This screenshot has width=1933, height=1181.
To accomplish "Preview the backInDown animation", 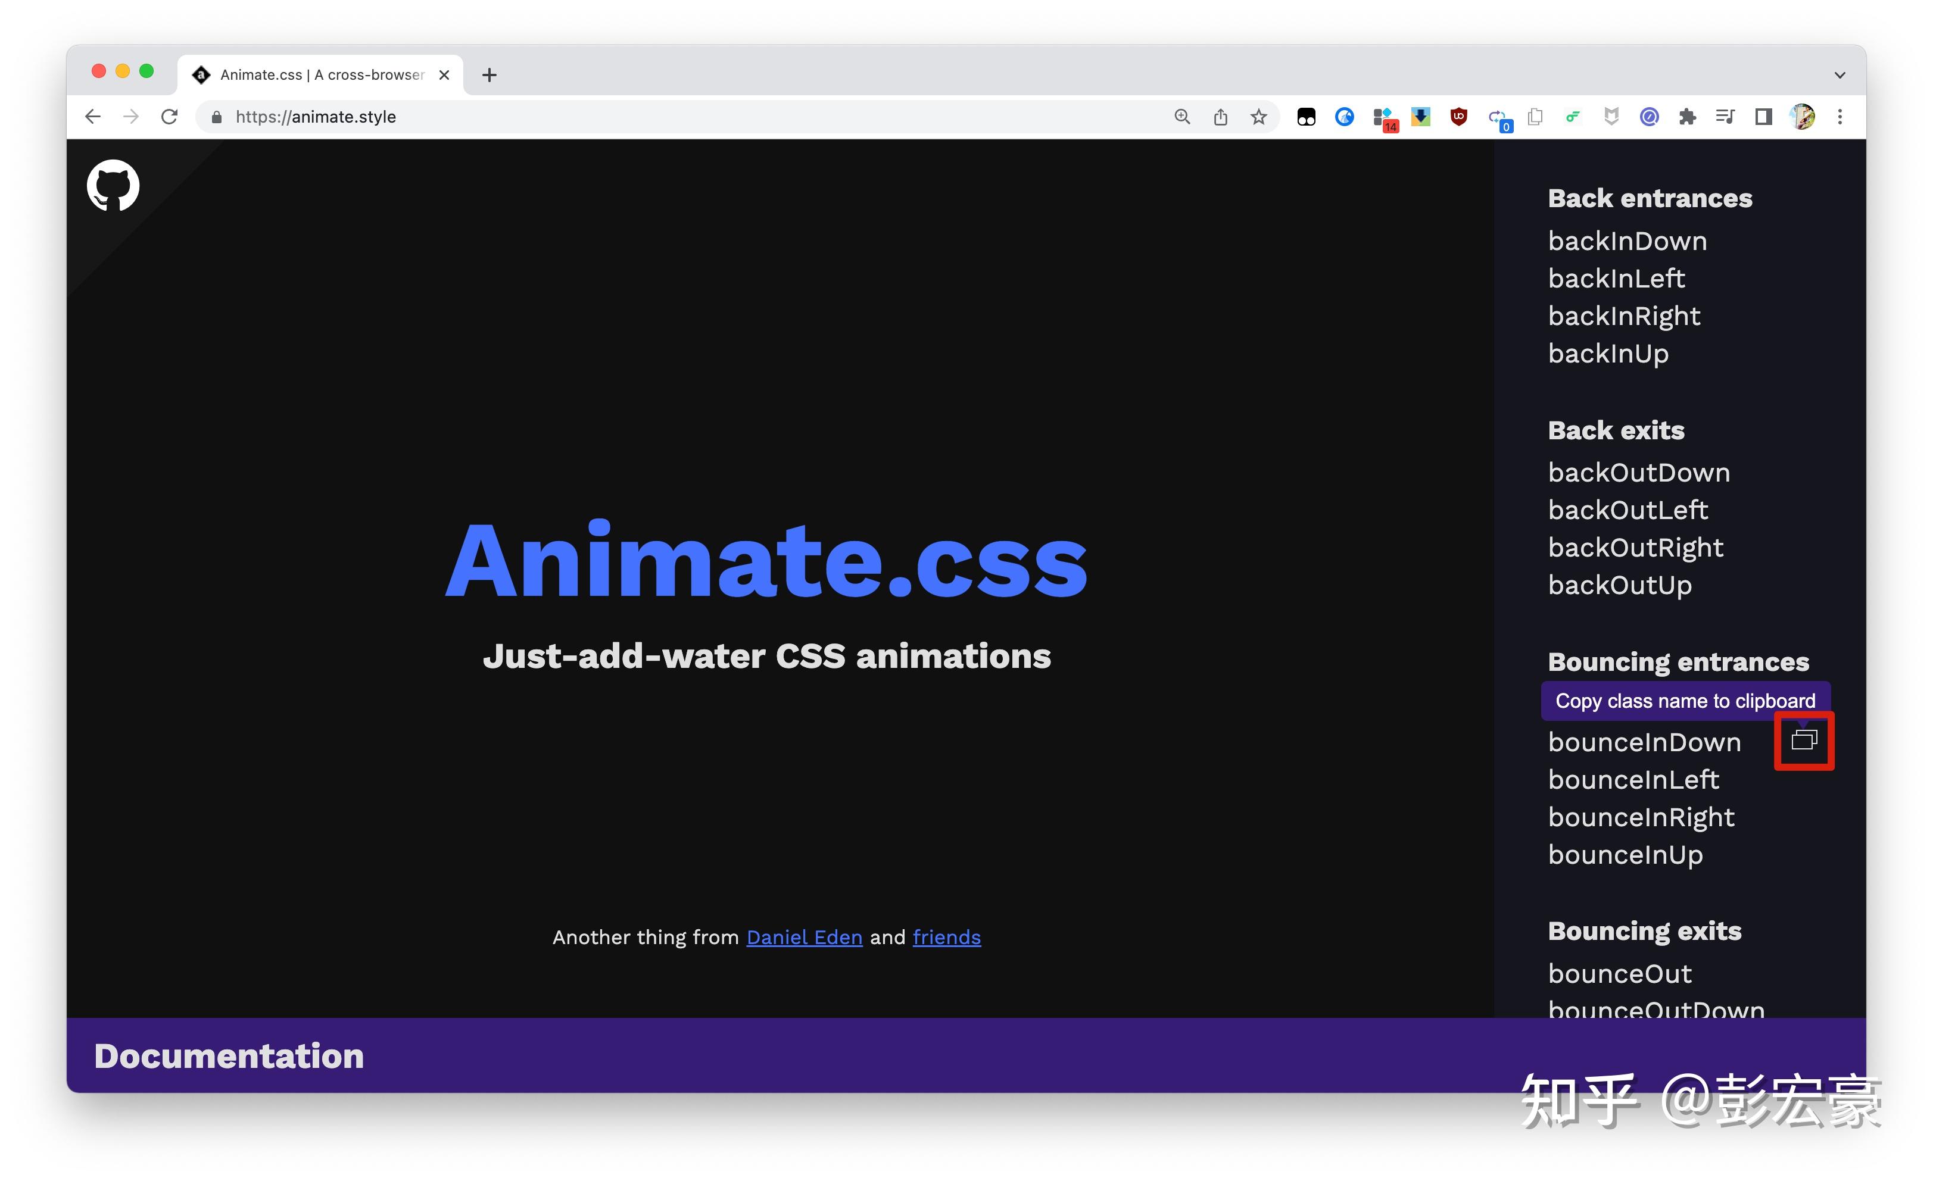I will tap(1627, 240).
